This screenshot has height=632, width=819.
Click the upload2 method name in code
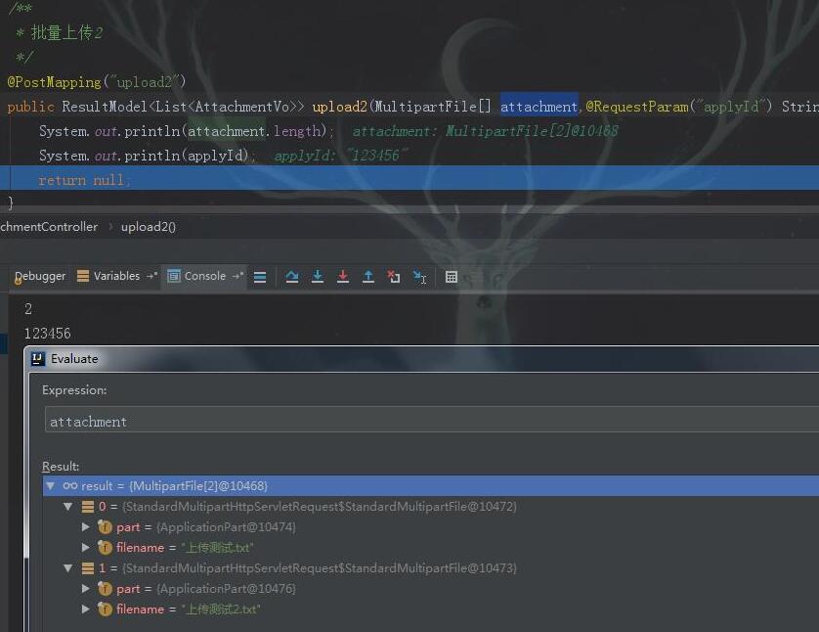coord(339,107)
